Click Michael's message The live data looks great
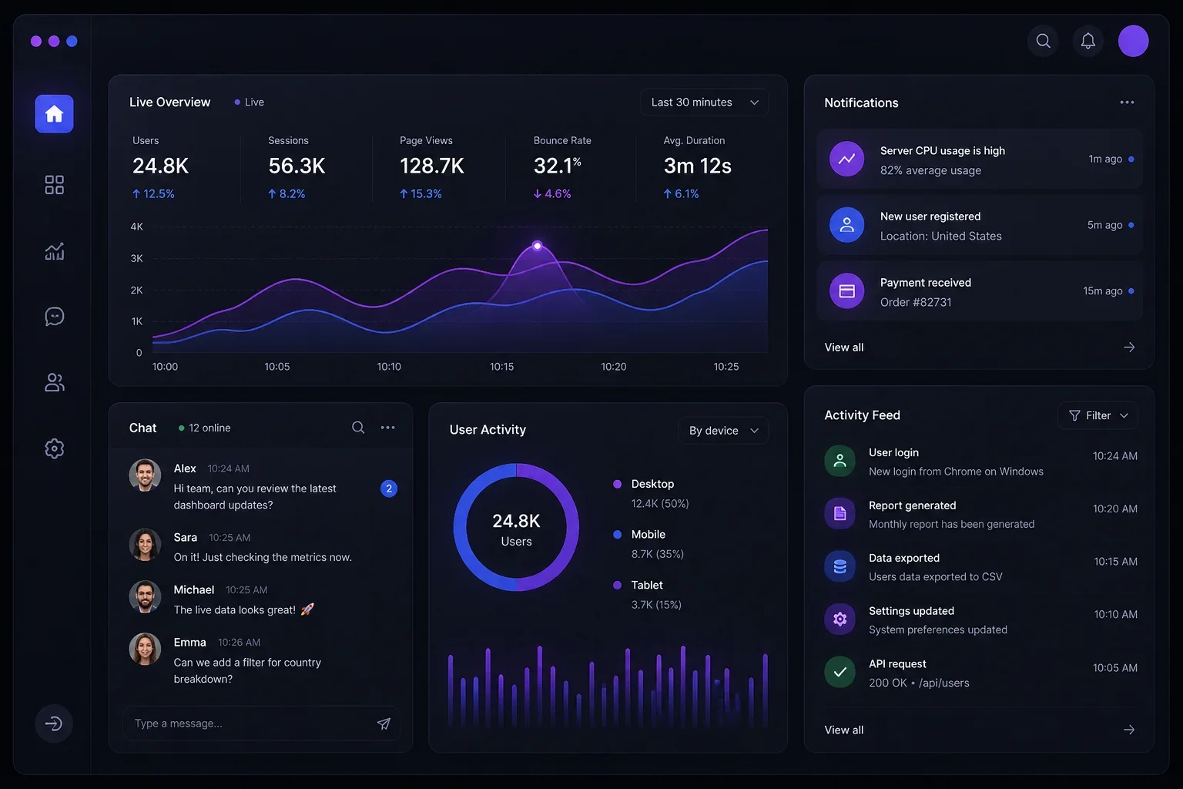 coord(243,609)
